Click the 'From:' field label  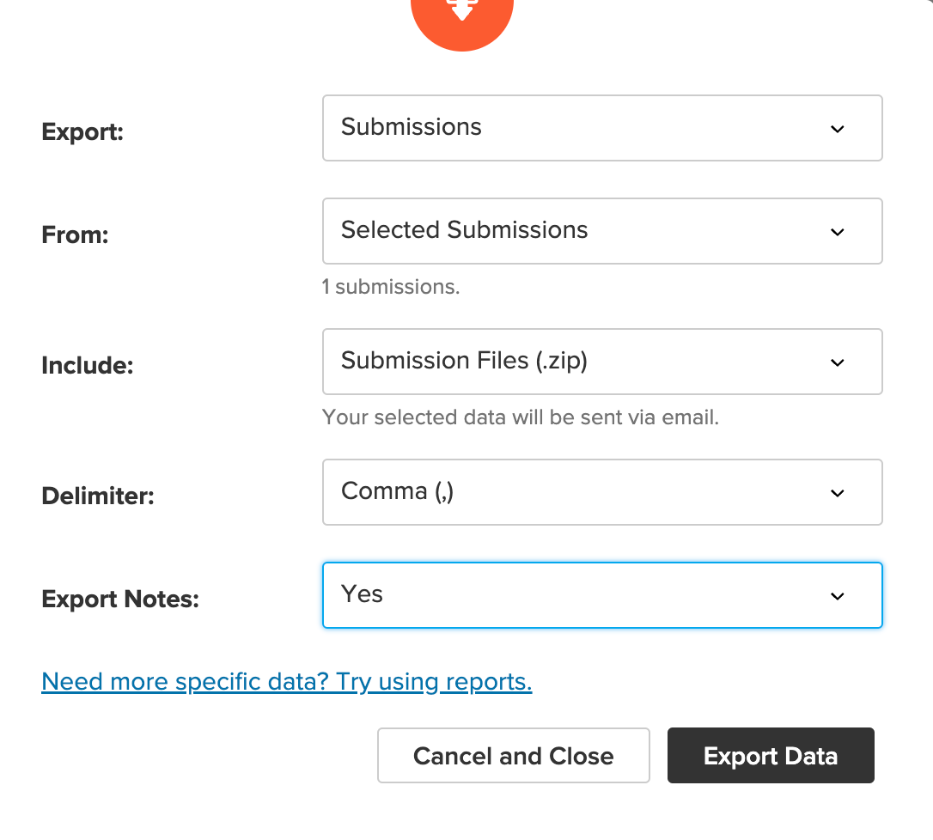[75, 234]
